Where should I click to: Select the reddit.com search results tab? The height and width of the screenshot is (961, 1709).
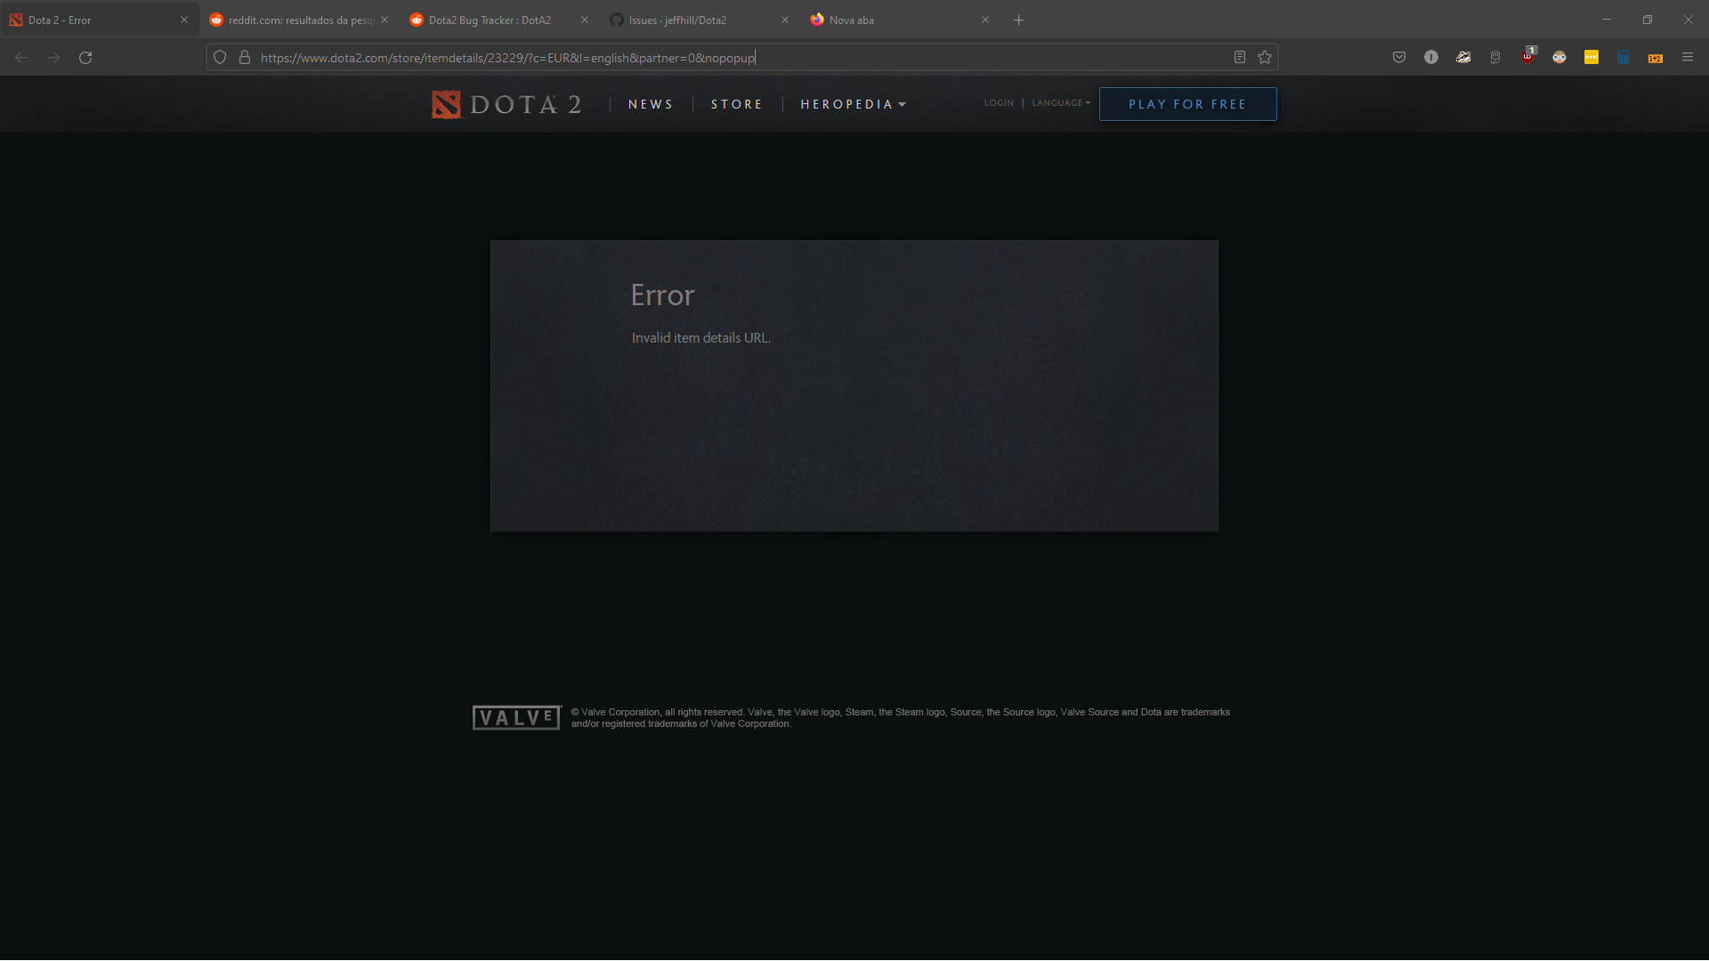point(294,19)
